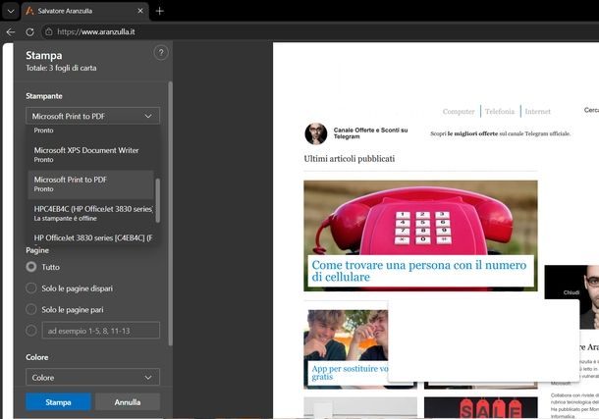Select Solo le pagine dispari option
Viewport: 599px width, 419px height.
[31, 288]
